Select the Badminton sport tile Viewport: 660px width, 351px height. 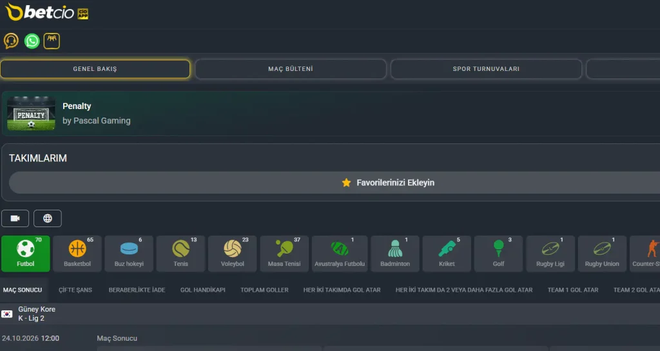click(x=395, y=253)
